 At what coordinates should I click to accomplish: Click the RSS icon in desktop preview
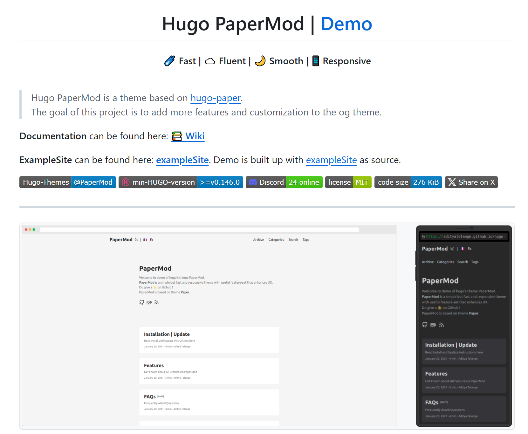[156, 302]
